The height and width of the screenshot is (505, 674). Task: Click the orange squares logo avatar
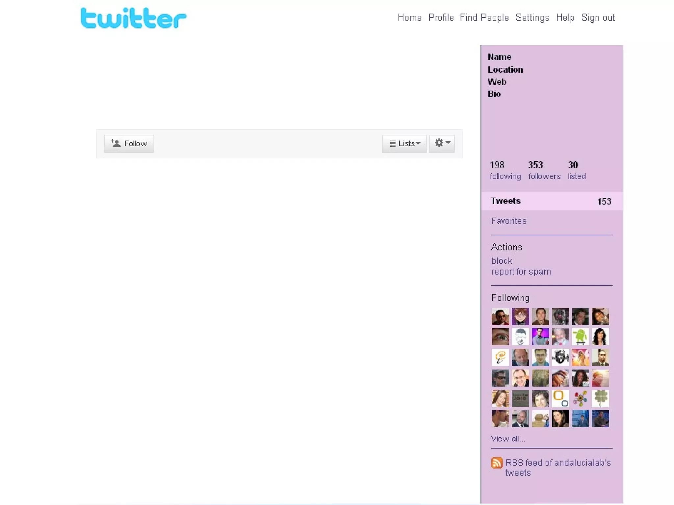[560, 398]
